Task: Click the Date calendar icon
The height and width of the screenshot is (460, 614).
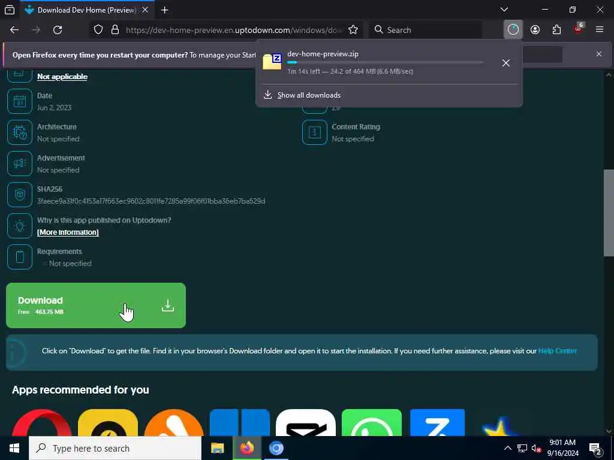Action: (20, 101)
